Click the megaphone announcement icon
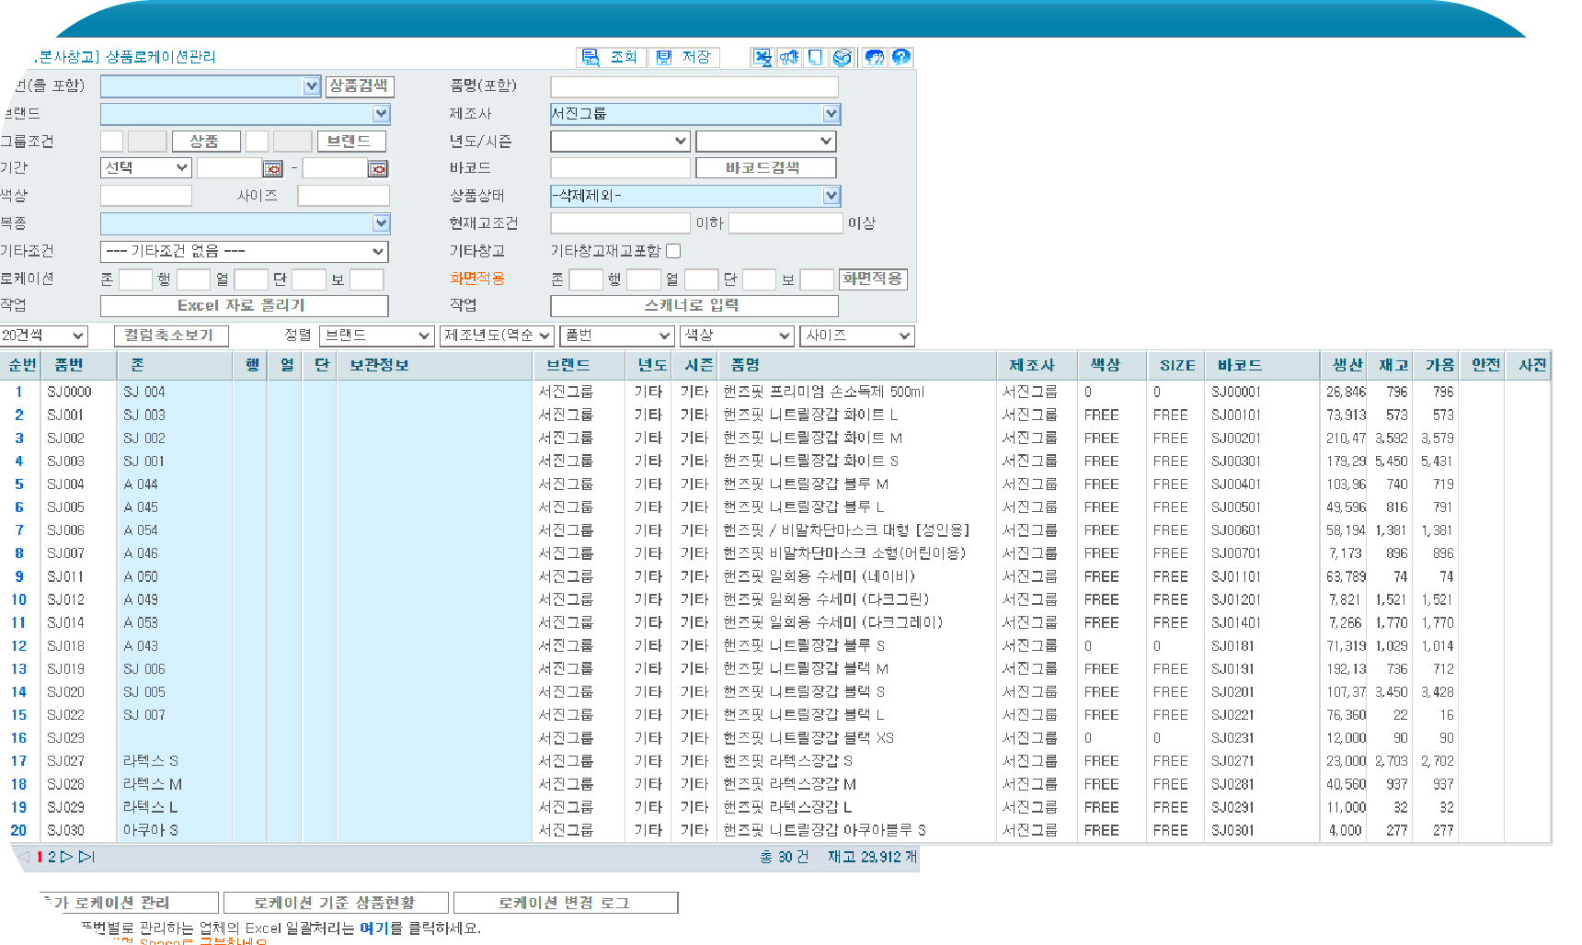 click(x=788, y=57)
